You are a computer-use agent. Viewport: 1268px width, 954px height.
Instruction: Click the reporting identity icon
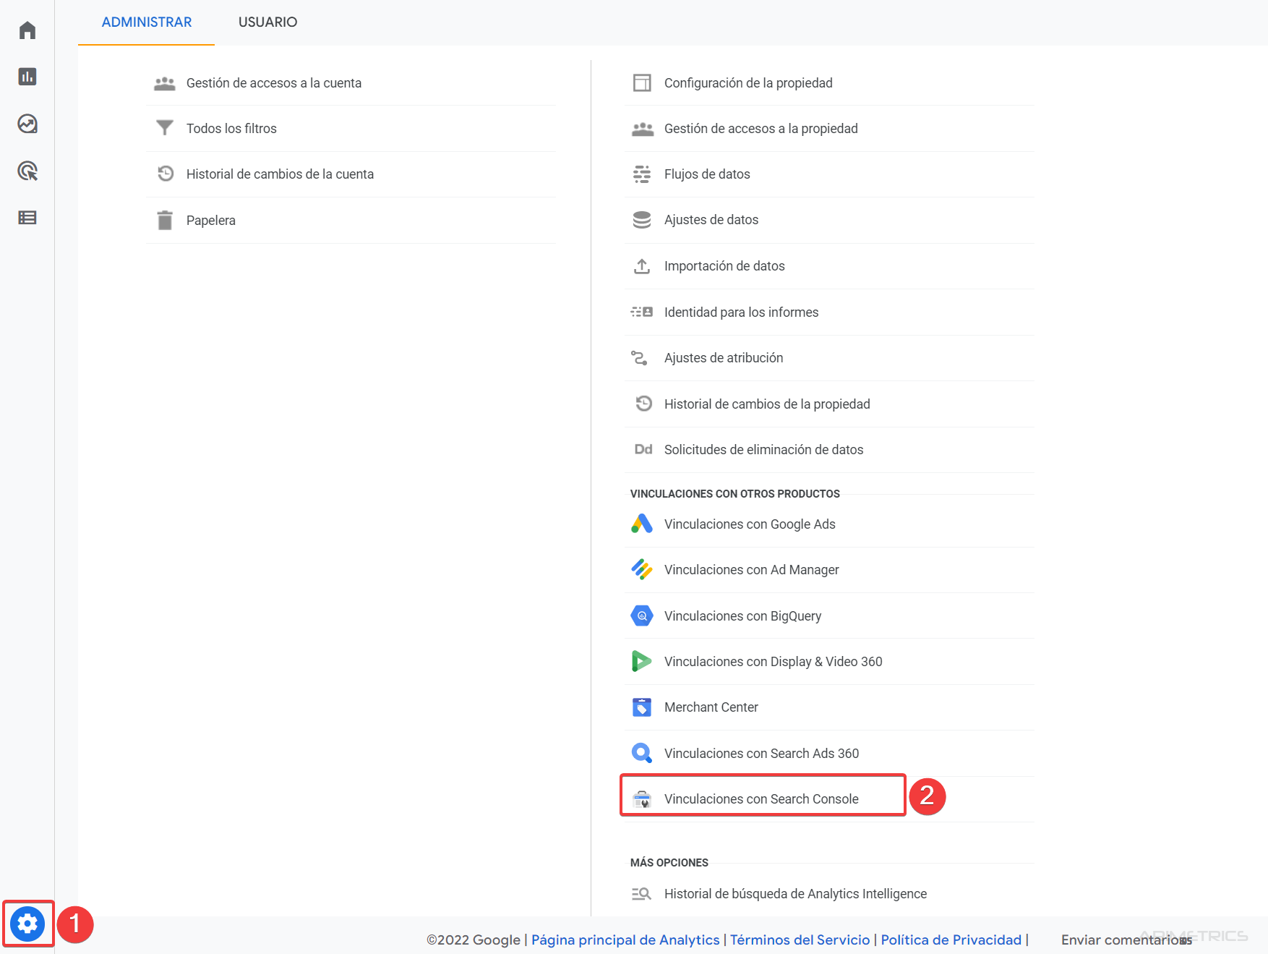[x=642, y=312]
